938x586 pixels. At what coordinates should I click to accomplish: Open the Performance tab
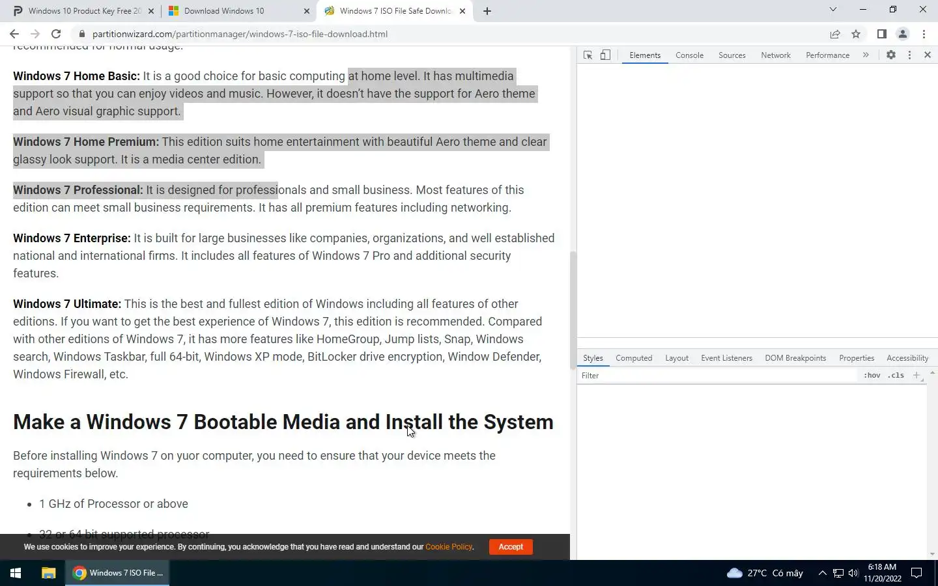coord(827,55)
